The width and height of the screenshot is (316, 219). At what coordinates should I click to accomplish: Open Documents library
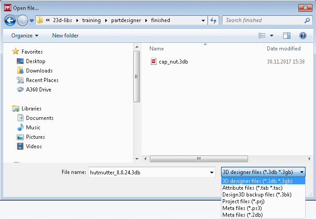tap(36, 118)
